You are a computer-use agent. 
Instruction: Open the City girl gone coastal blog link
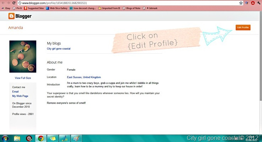tap(59, 49)
